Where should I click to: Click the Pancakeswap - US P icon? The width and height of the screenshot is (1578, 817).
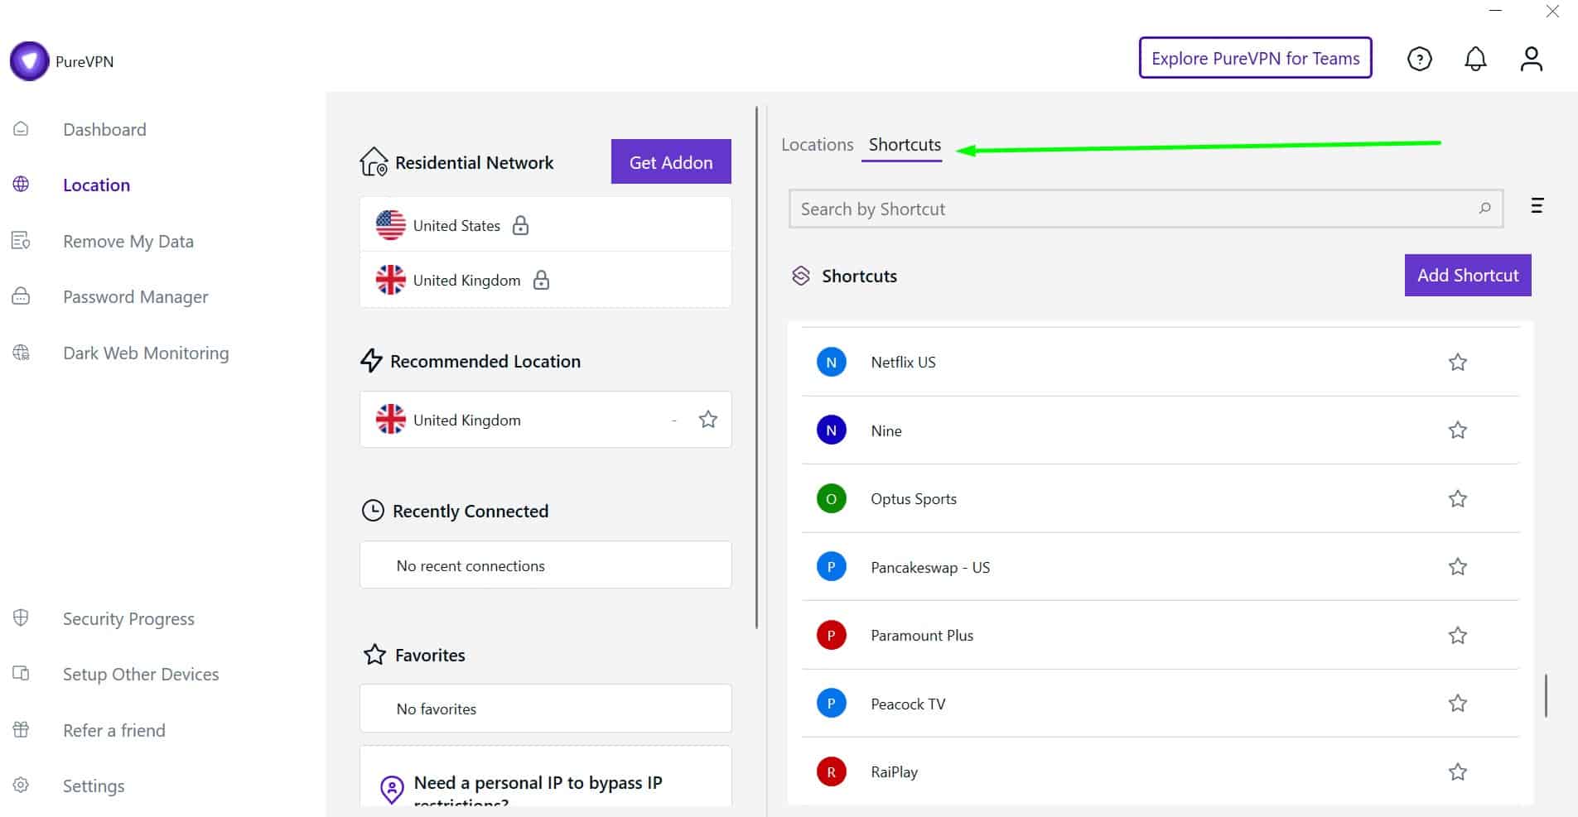point(831,567)
